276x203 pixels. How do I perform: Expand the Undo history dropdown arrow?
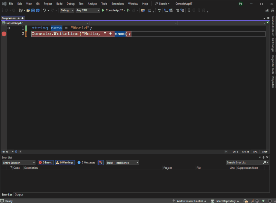click(x=48, y=10)
